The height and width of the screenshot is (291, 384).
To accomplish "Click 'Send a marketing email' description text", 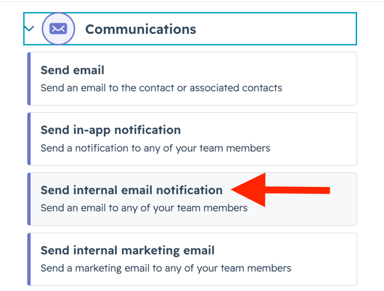I will tap(166, 268).
